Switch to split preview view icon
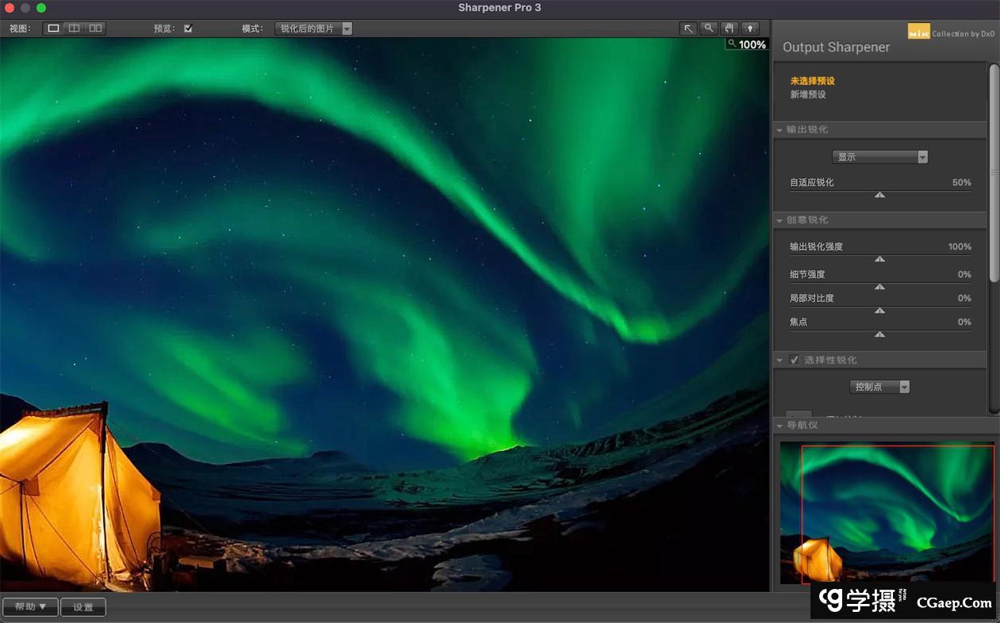This screenshot has width=1000, height=623. tap(74, 29)
